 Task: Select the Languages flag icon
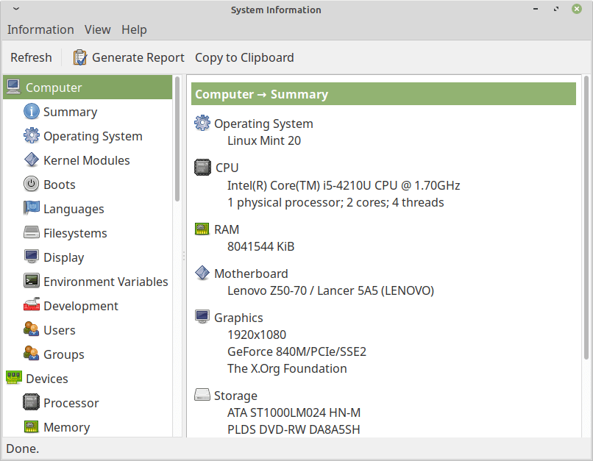32,209
